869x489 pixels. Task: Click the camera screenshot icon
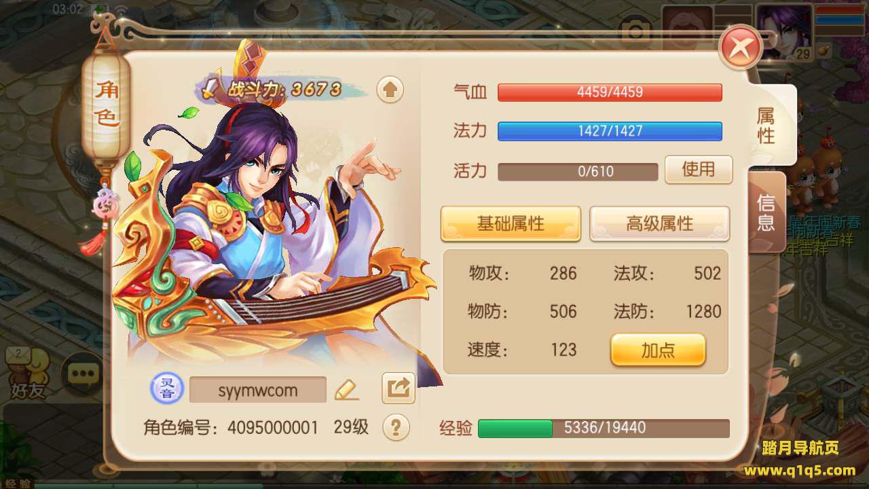(634, 32)
